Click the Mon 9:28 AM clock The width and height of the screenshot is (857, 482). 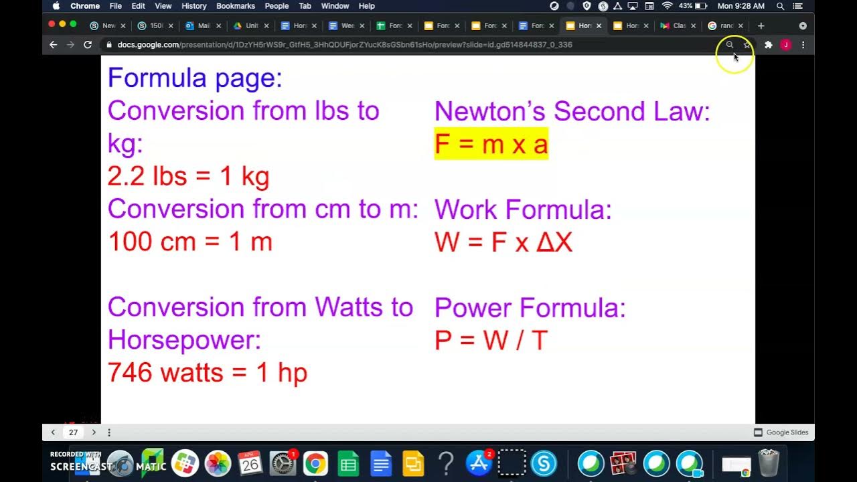(x=741, y=6)
